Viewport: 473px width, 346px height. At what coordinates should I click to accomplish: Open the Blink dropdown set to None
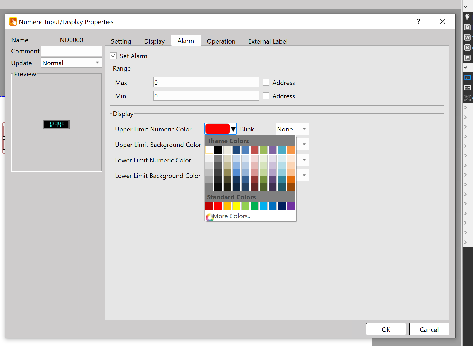tap(292, 129)
